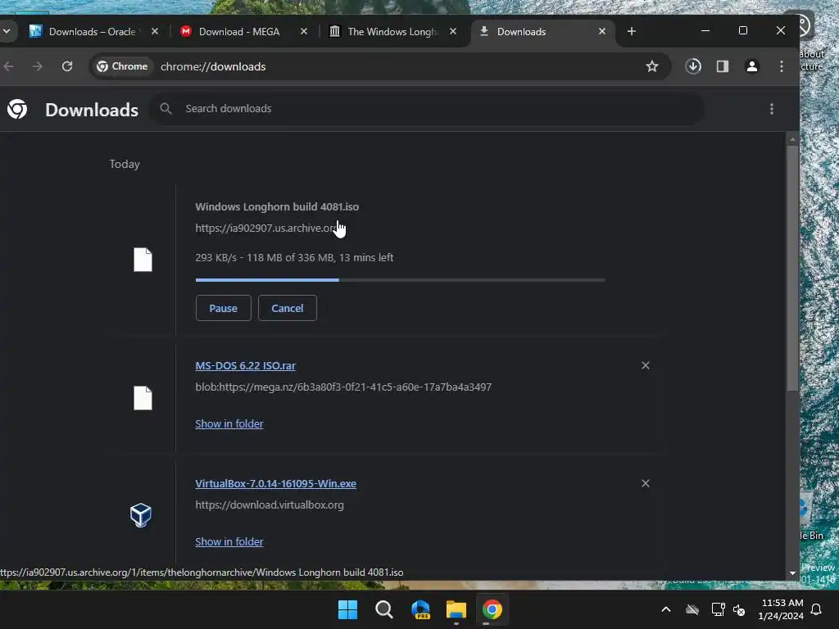This screenshot has height=629, width=839.
Task: Close the Downloads – Oracle tab
Action: point(155,32)
